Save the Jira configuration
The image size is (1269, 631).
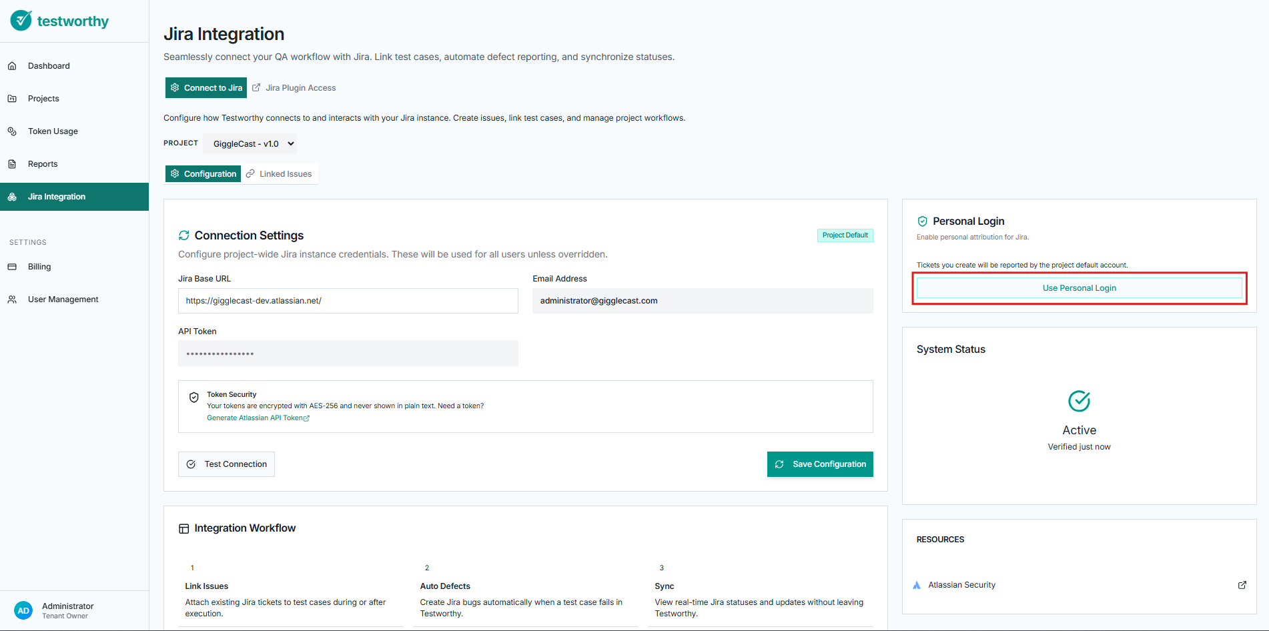pos(820,464)
